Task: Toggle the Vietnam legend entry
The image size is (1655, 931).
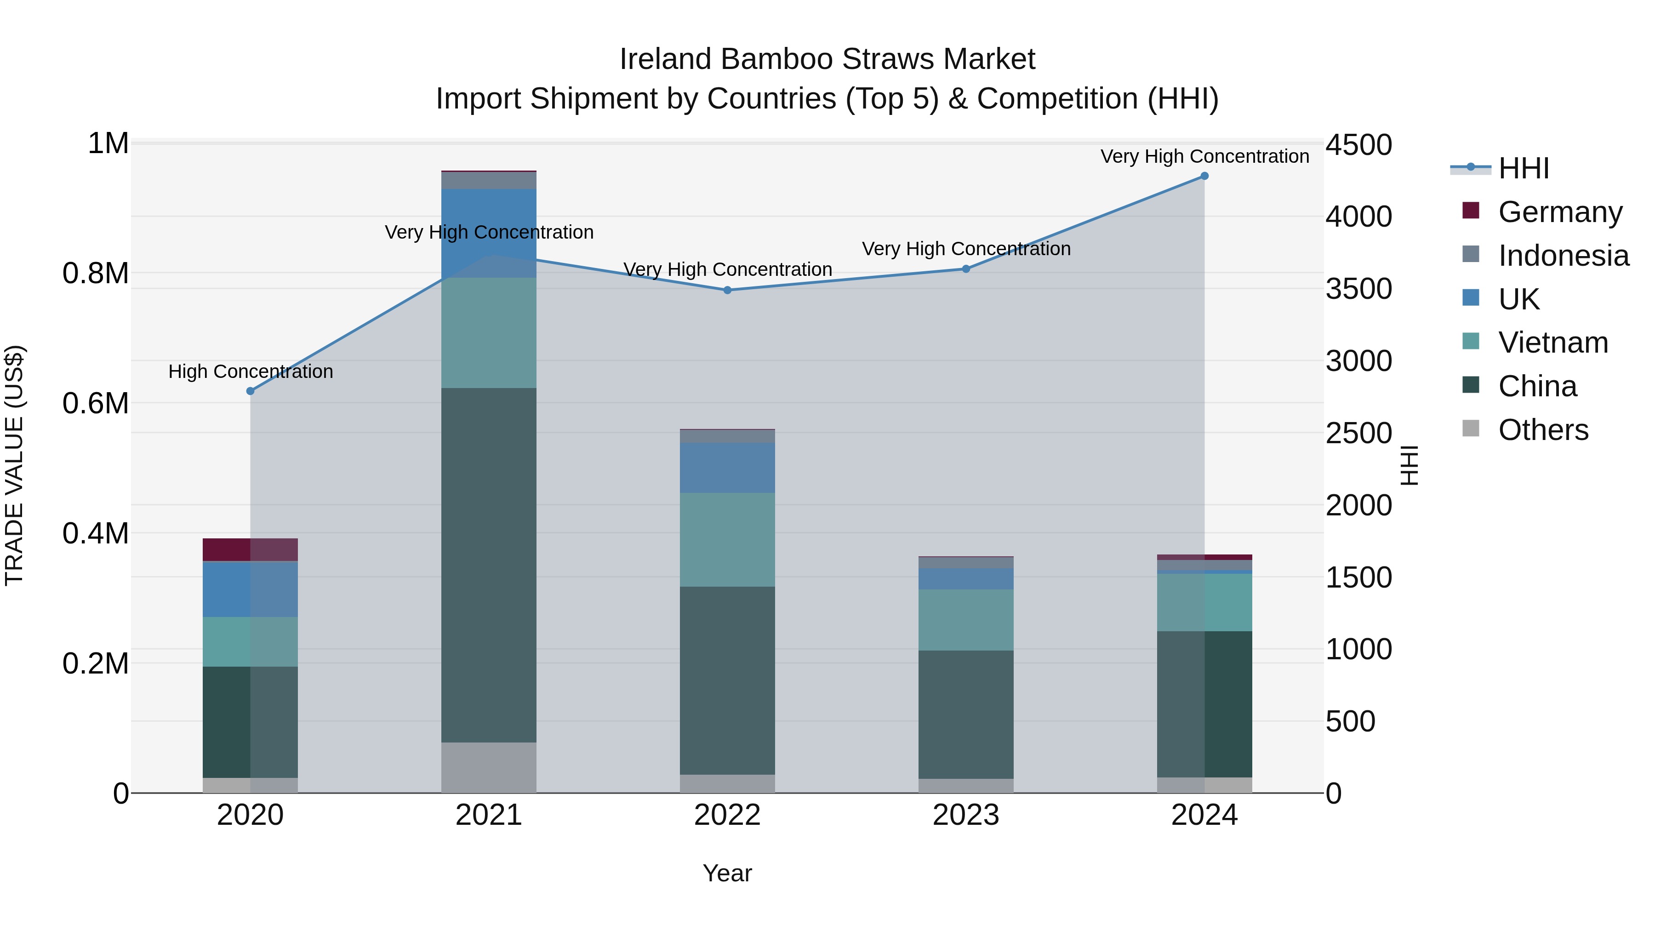Action: point(1535,342)
